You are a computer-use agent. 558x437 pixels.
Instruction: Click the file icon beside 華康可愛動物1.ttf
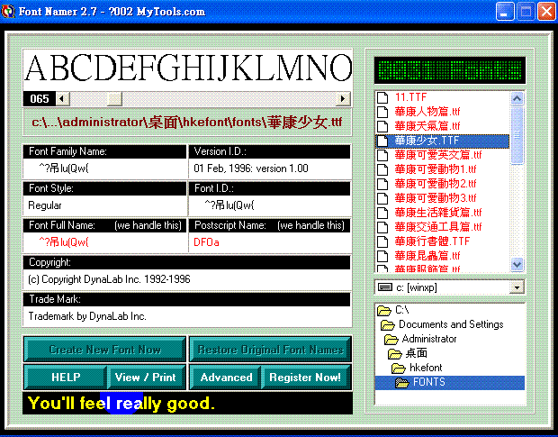point(382,169)
